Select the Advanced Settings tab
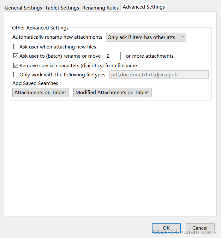Screen dimensions: 221x238 (144, 7)
